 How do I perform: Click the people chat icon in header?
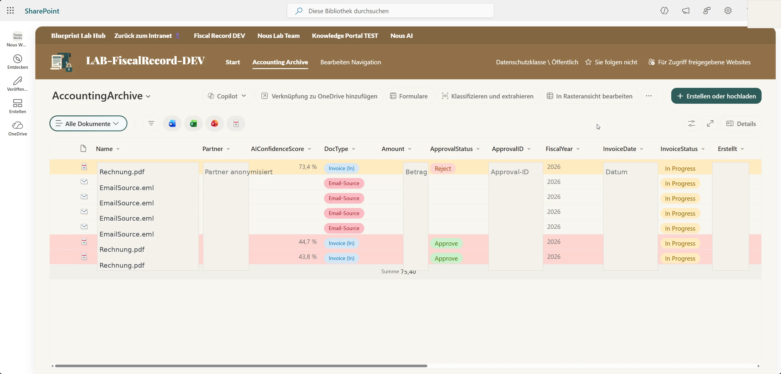click(707, 11)
